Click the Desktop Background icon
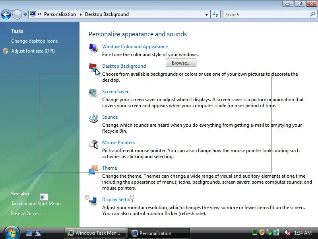This screenshot has height=239, width=318. 93,67
